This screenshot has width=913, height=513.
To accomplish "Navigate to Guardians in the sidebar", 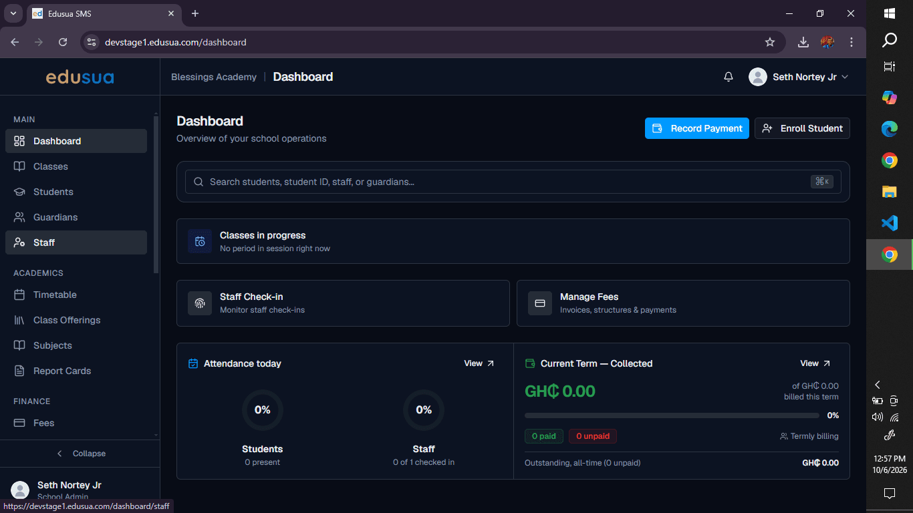I will (76, 217).
